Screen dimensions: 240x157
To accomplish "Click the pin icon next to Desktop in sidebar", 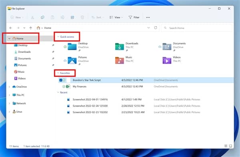I will [53, 45].
